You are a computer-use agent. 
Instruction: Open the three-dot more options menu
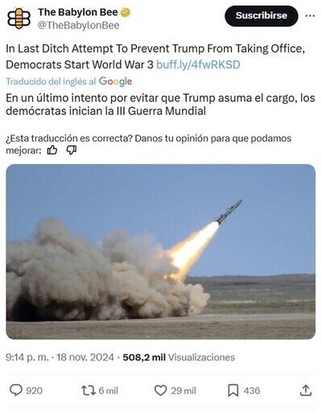click(x=310, y=16)
